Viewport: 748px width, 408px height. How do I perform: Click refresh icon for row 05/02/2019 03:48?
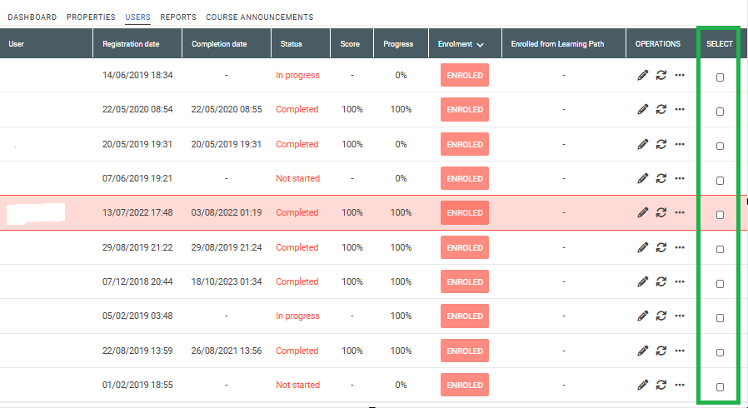coord(661,316)
